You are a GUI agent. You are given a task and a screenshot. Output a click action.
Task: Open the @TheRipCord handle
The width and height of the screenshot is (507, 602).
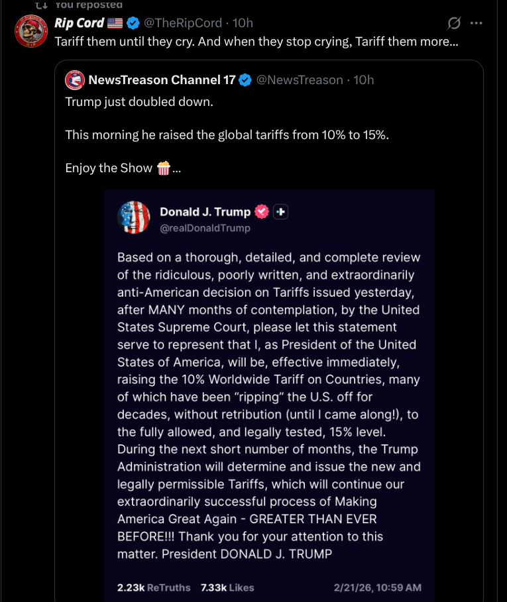[183, 23]
